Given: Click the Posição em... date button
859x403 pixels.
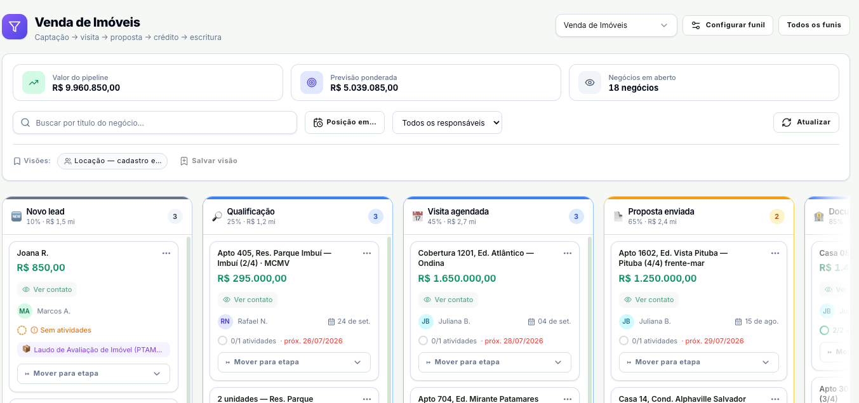Looking at the screenshot, I should pos(345,122).
